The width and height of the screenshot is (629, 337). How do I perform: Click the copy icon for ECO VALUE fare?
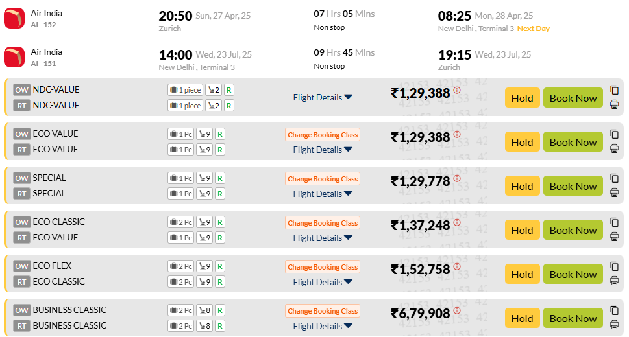614,134
